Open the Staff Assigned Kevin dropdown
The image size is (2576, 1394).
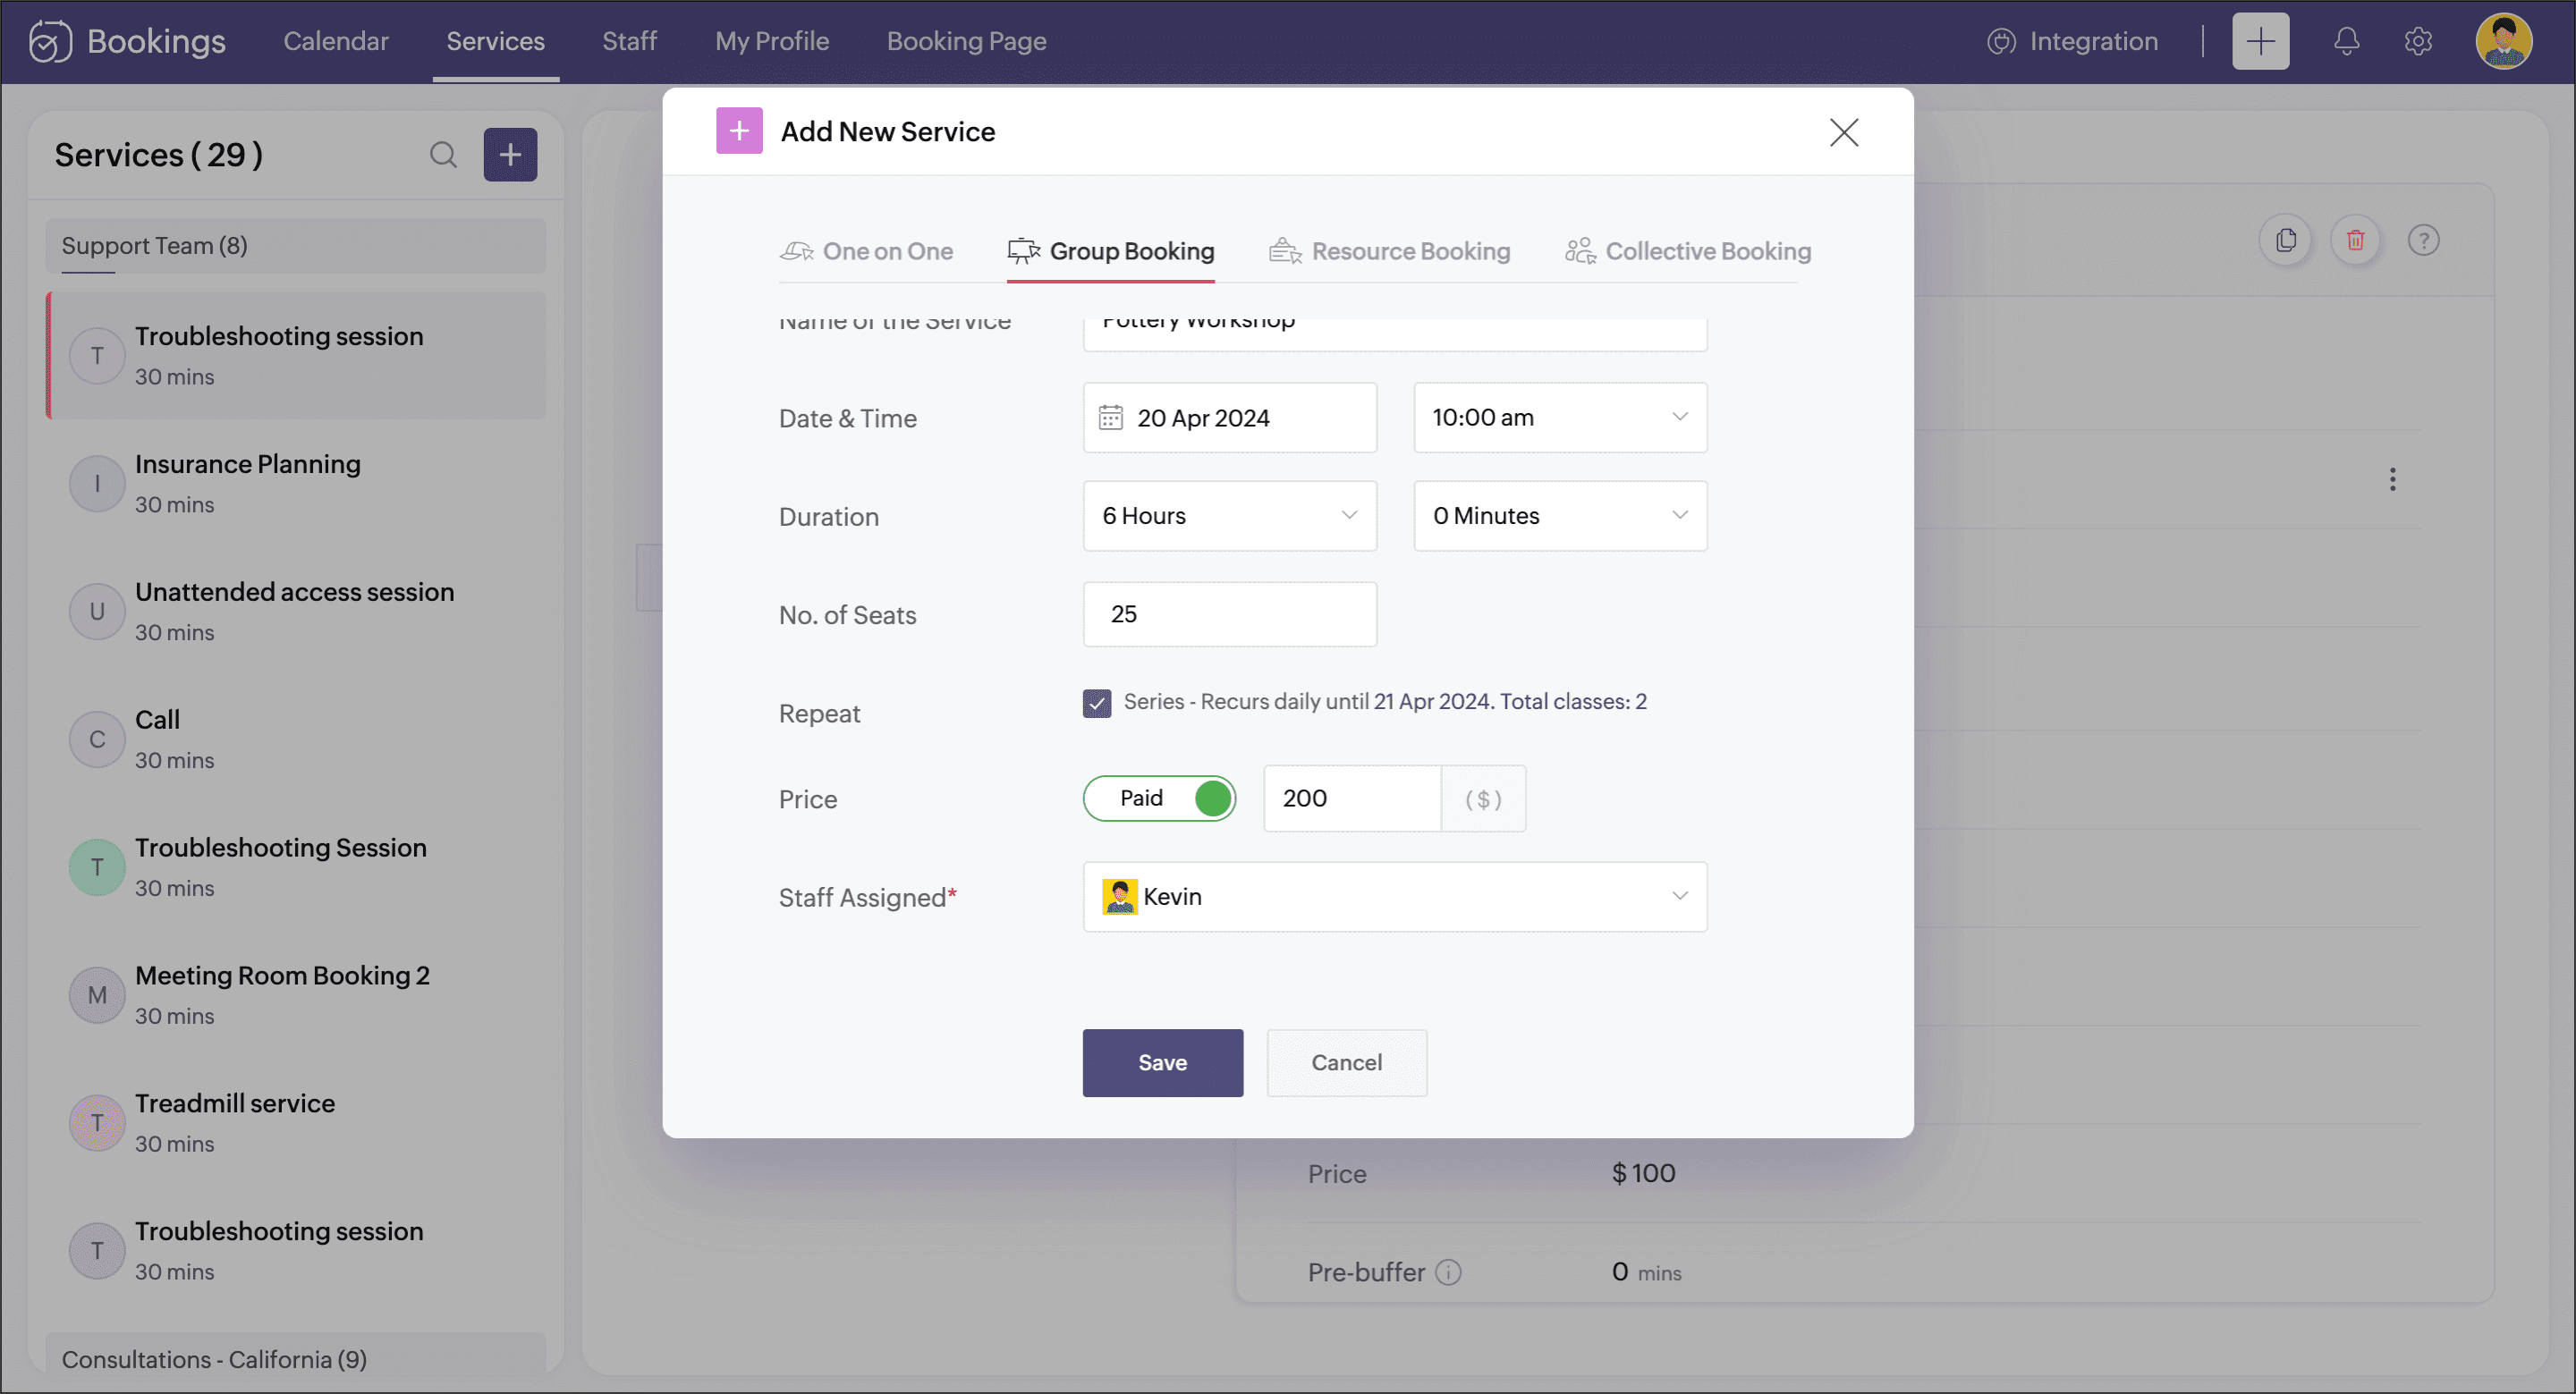(x=1394, y=896)
